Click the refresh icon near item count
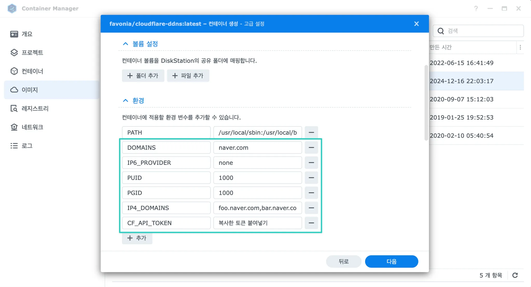This screenshot has height=287, width=531. pyautogui.click(x=515, y=275)
